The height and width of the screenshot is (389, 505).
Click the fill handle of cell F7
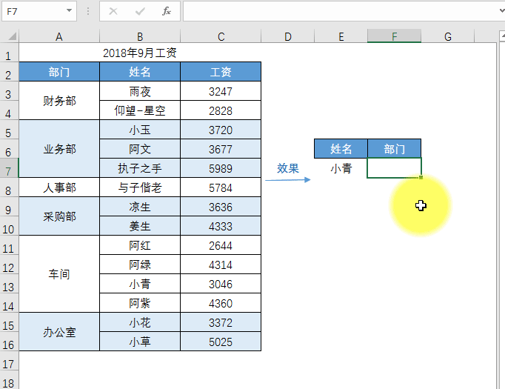[x=421, y=177]
